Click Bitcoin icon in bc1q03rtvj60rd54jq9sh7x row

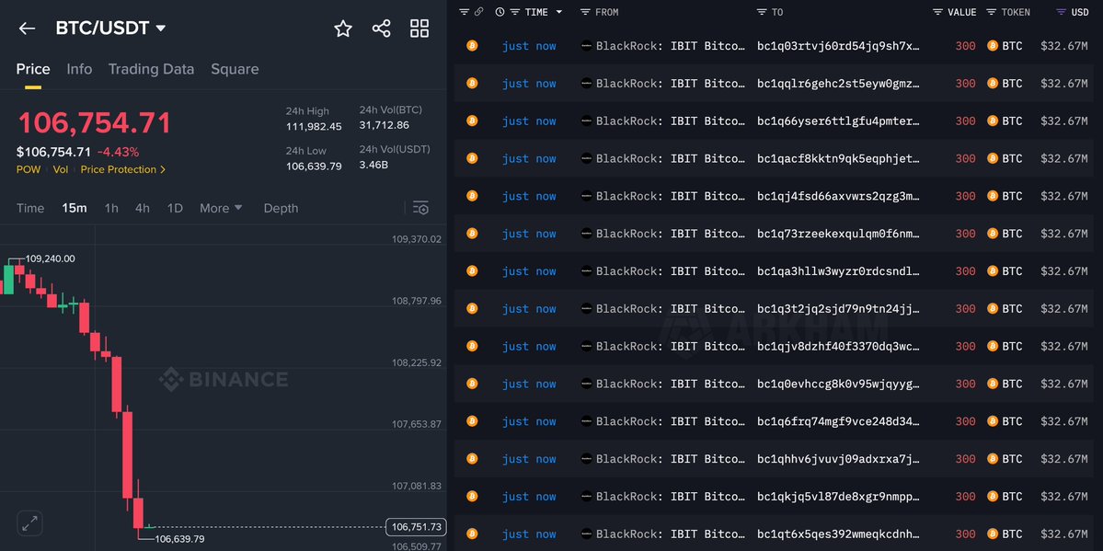click(x=472, y=46)
